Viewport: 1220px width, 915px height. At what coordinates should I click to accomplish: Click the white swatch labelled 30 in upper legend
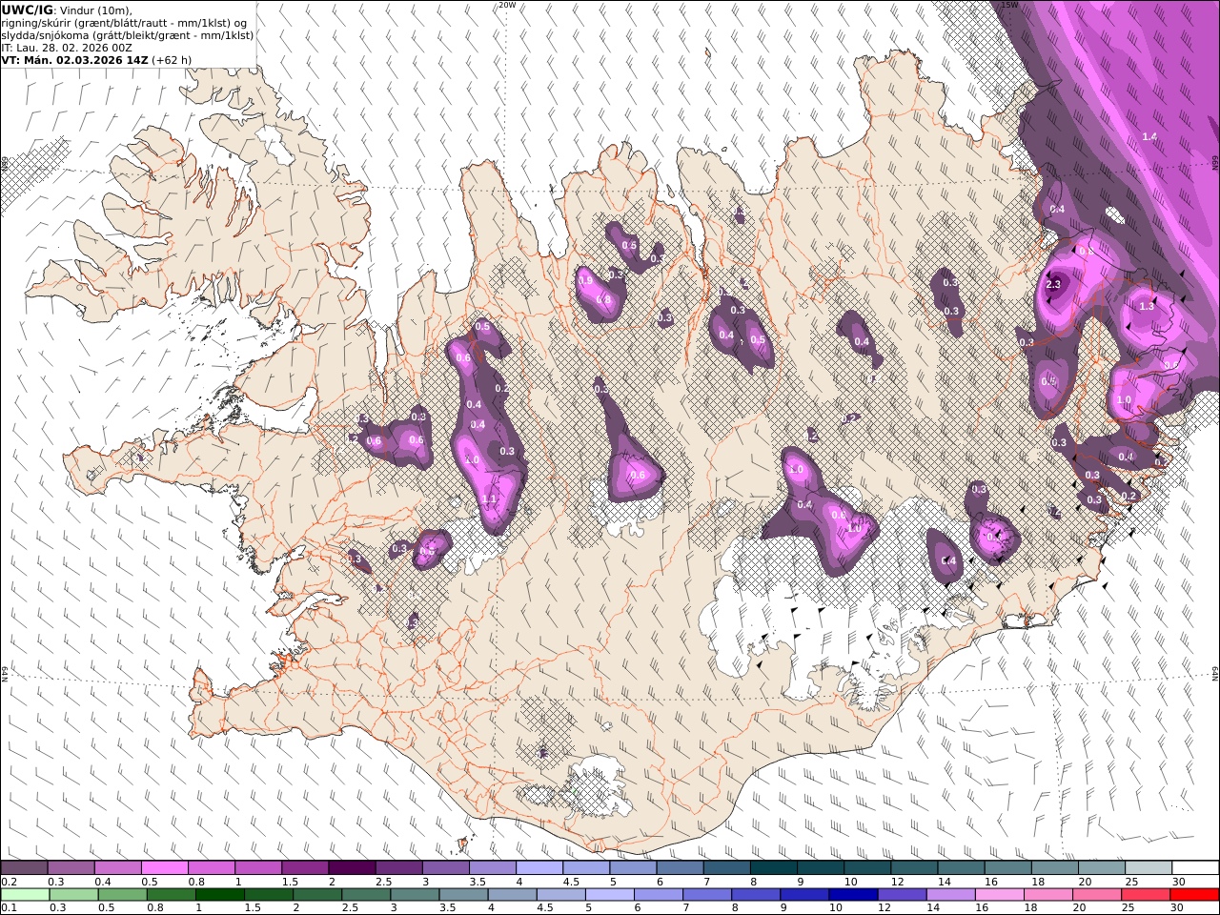pos(1196,868)
